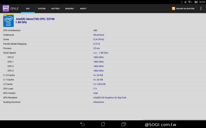This screenshot has width=206, height=128.
Task: Tap the Intel Inside Atom badge
Action: pyautogui.click(x=8, y=20)
